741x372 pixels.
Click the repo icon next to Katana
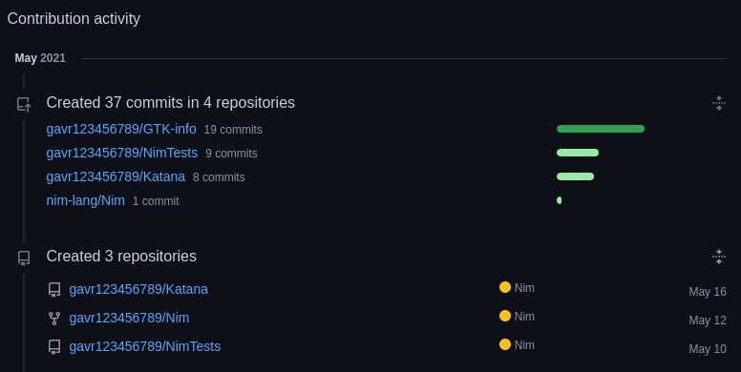pyautogui.click(x=54, y=290)
